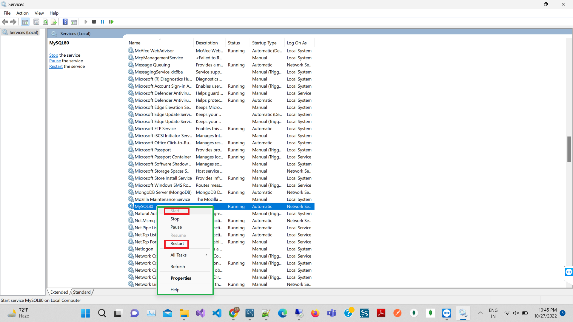The image size is (573, 322).
Task: Click the Restart Service toolbar icon
Action: [111, 22]
